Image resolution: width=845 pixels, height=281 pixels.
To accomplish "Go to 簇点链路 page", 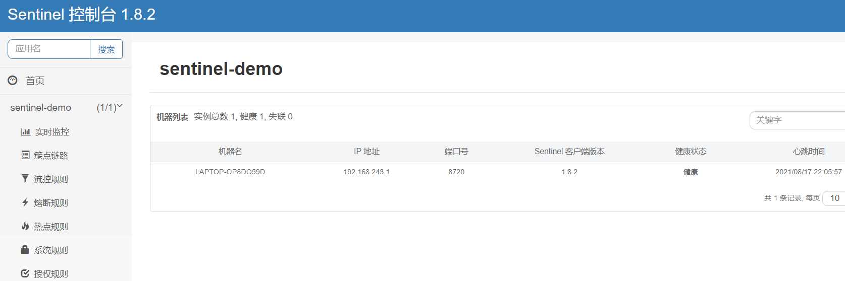I will [x=51, y=156].
